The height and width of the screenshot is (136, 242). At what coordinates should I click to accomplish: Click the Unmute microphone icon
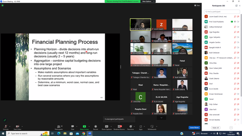[x=6, y=127]
